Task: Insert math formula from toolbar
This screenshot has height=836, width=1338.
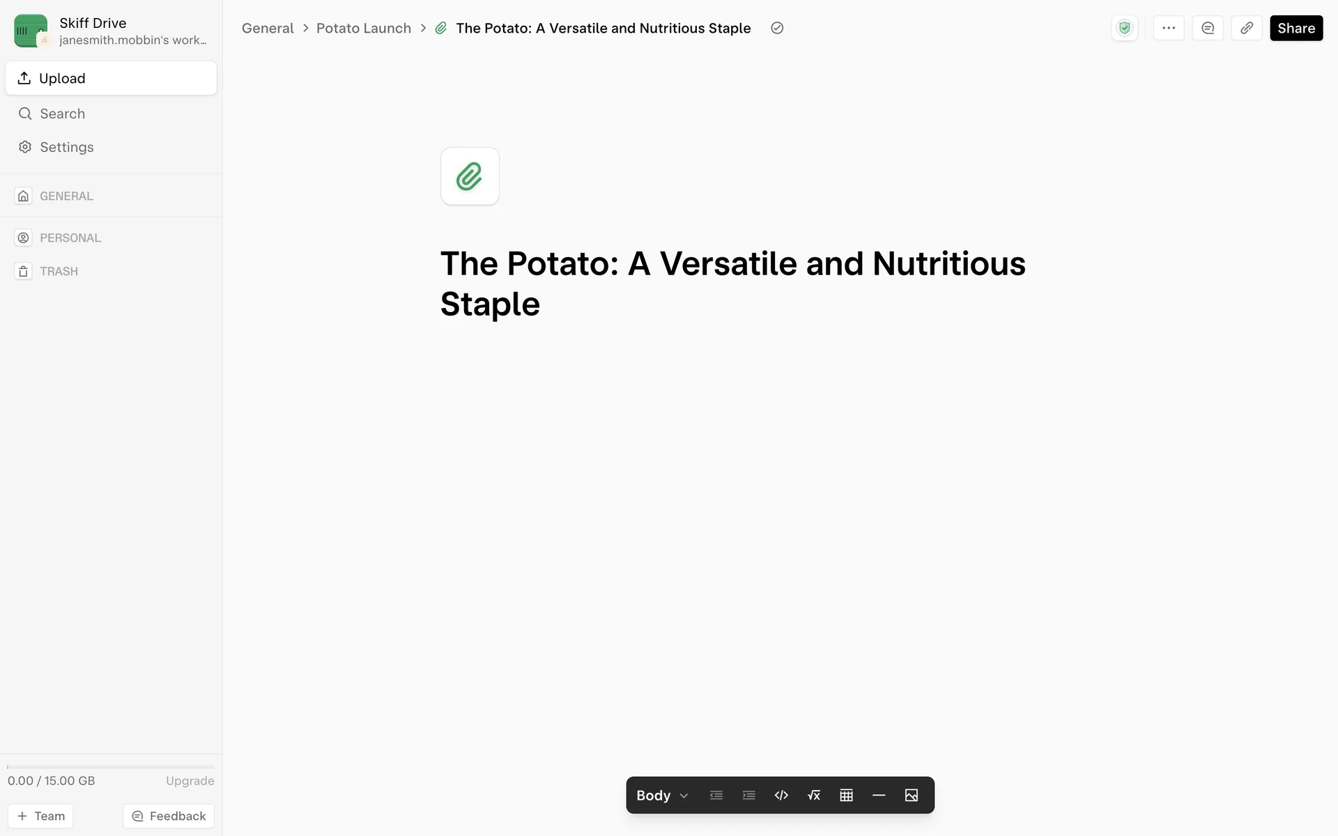Action: click(x=813, y=795)
